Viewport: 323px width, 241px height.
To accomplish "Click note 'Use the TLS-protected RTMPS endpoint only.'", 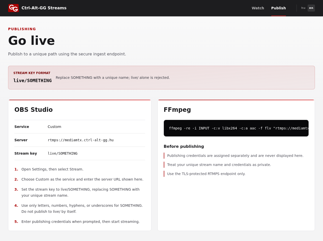I will pyautogui.click(x=206, y=174).
